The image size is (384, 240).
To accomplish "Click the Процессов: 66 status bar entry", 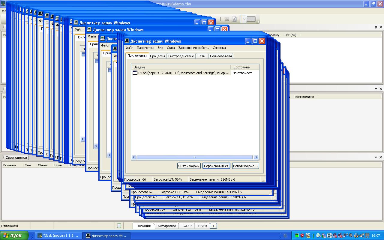I will coord(135,179).
